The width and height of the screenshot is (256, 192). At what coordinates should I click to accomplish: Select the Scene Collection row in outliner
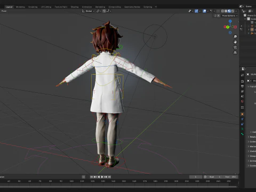tap(250, 15)
